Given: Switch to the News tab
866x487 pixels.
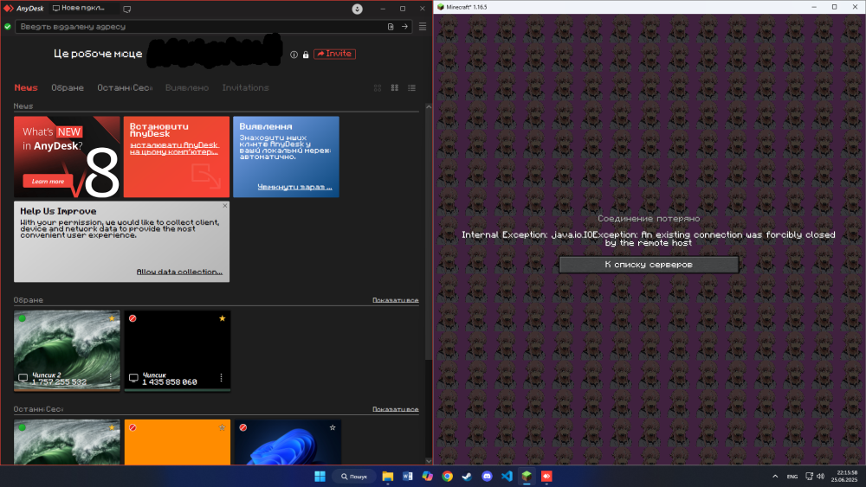Looking at the screenshot, I should click(x=26, y=87).
